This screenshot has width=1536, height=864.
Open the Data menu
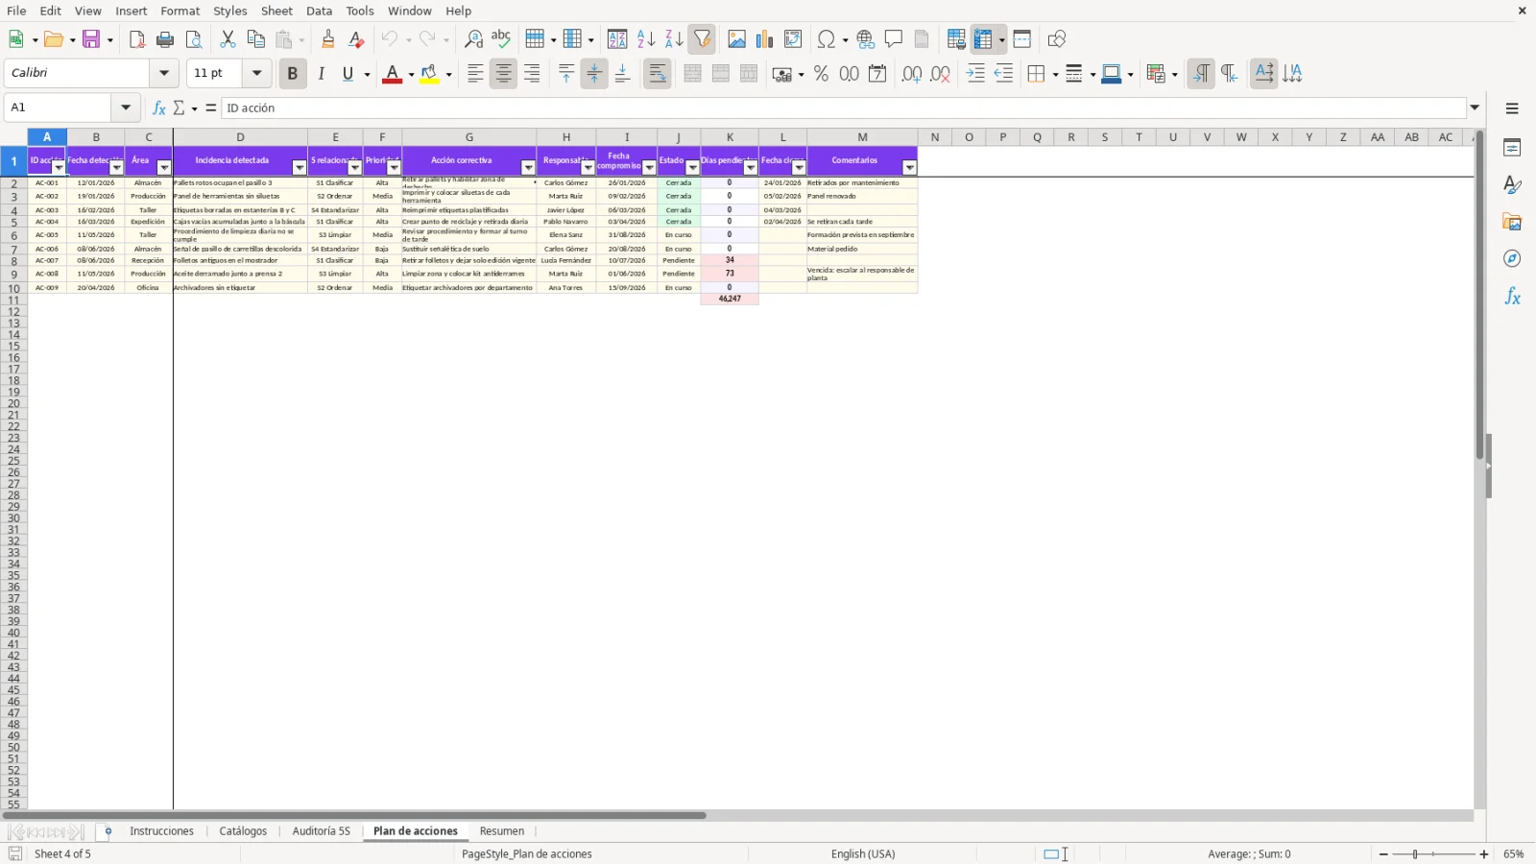(x=320, y=11)
